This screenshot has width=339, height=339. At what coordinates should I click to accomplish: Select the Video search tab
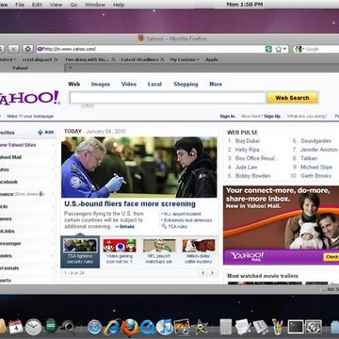pyautogui.click(x=129, y=84)
